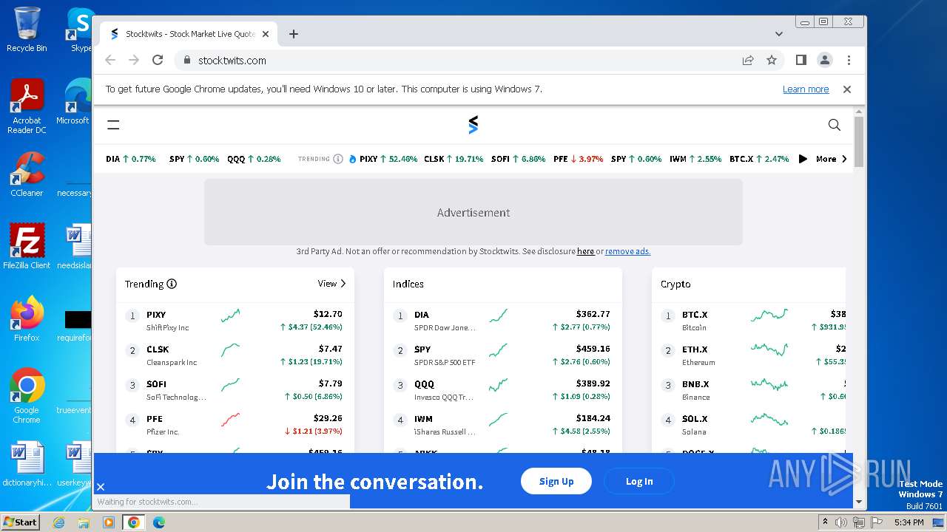
Task: Click the PIXY sparkline chart
Action: pos(230,316)
